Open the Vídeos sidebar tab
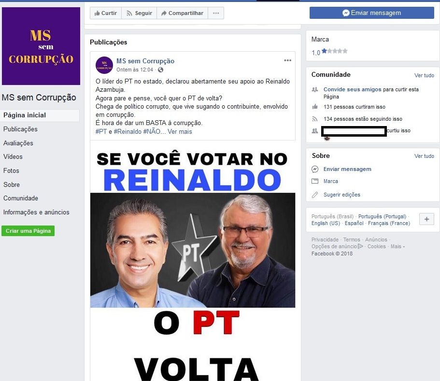Viewport: 440px width, 381px height. tap(13, 156)
